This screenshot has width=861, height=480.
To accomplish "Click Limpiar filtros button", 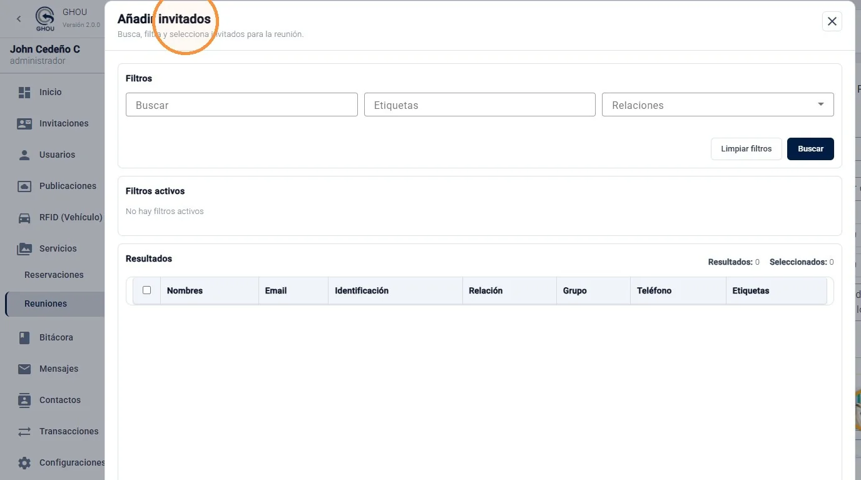I will click(746, 149).
